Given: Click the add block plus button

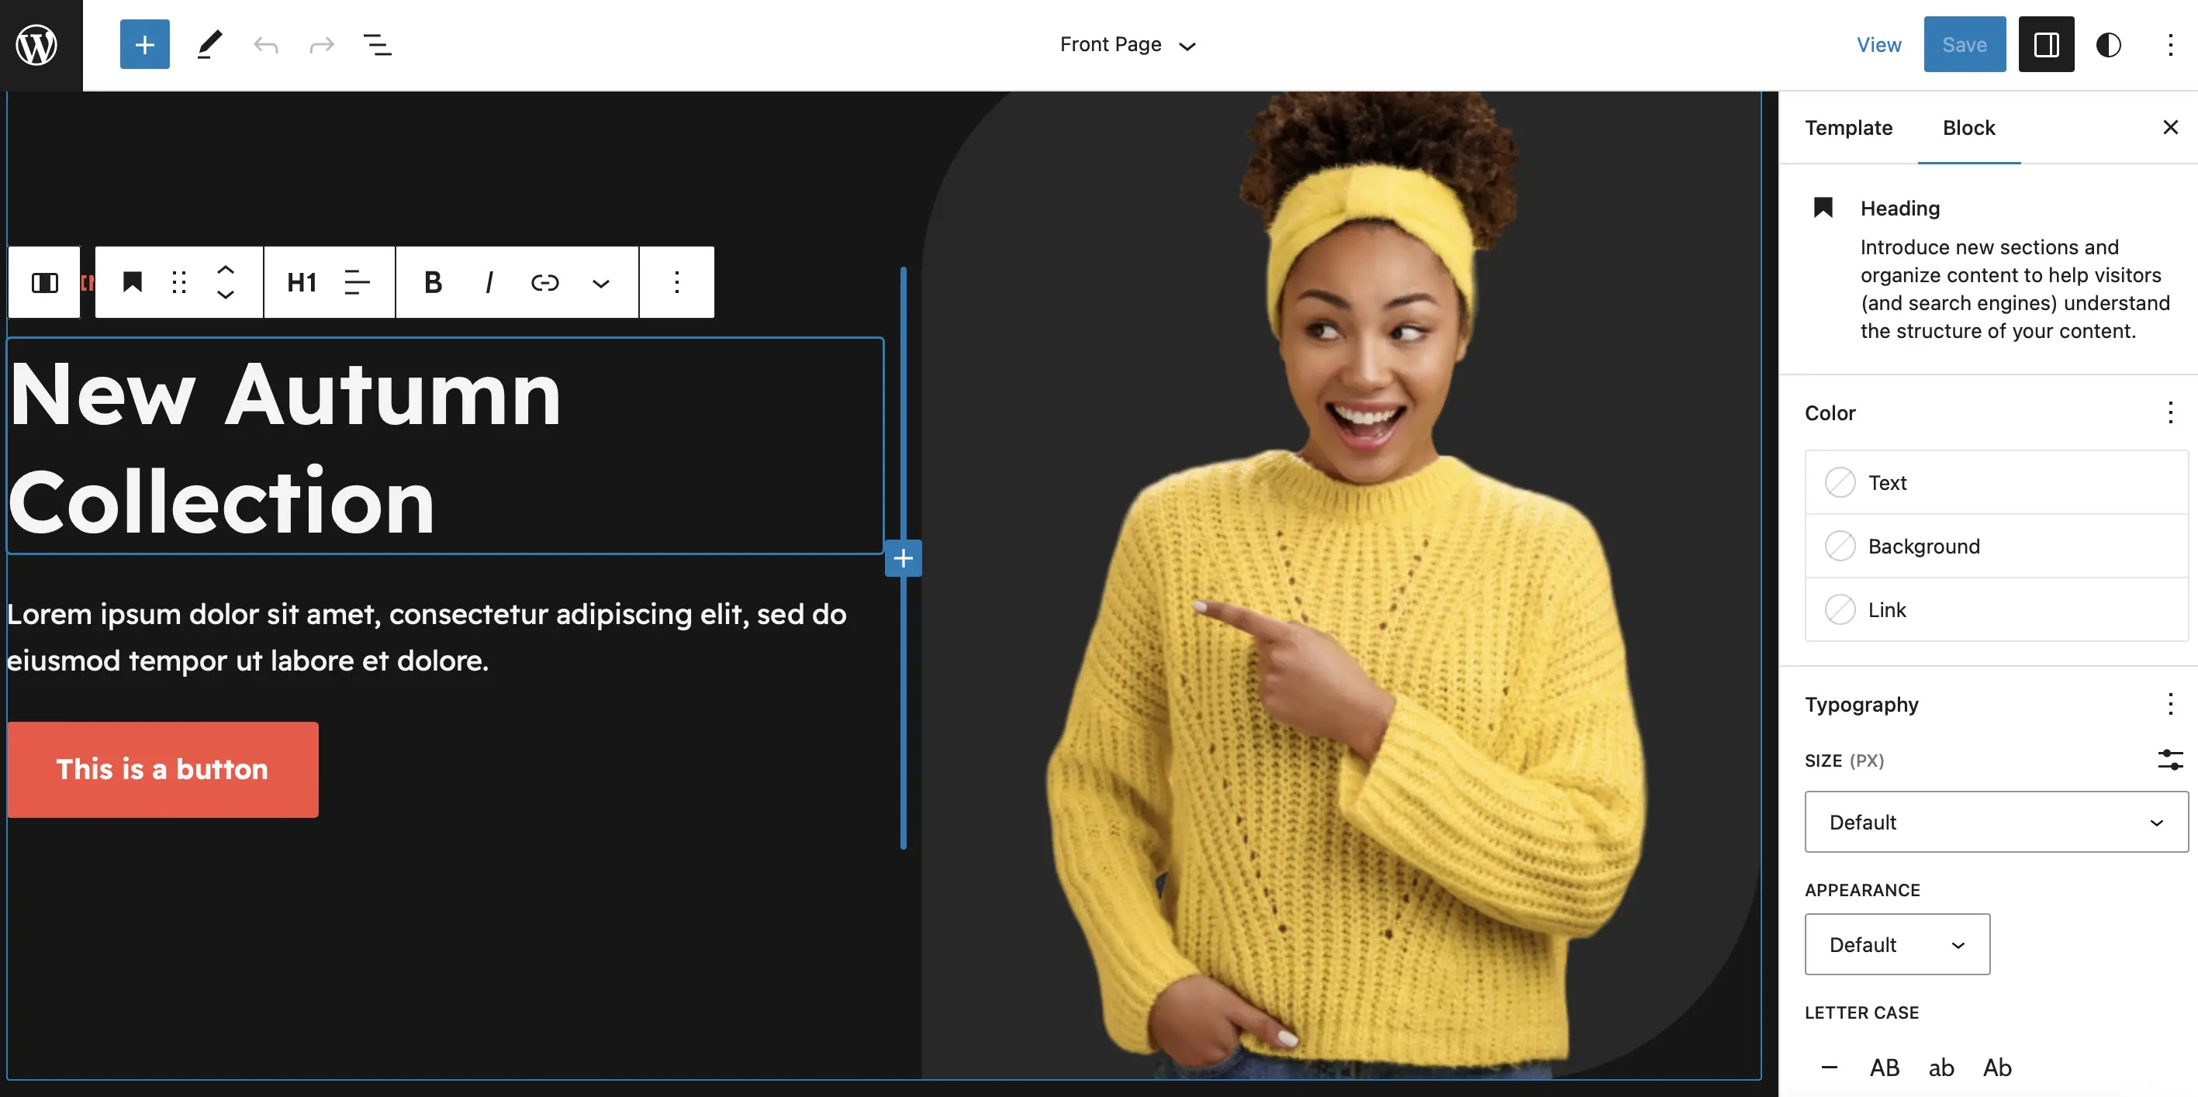Looking at the screenshot, I should click(144, 43).
